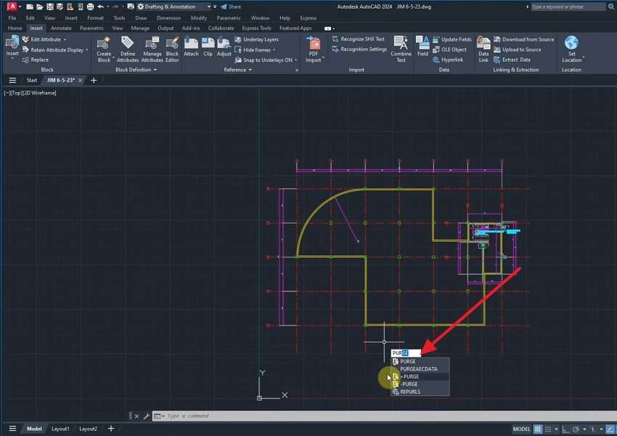Click the Open file folder icon
The image size is (617, 436).
[40, 7]
